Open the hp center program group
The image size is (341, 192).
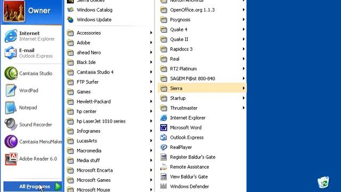[x=110, y=111]
